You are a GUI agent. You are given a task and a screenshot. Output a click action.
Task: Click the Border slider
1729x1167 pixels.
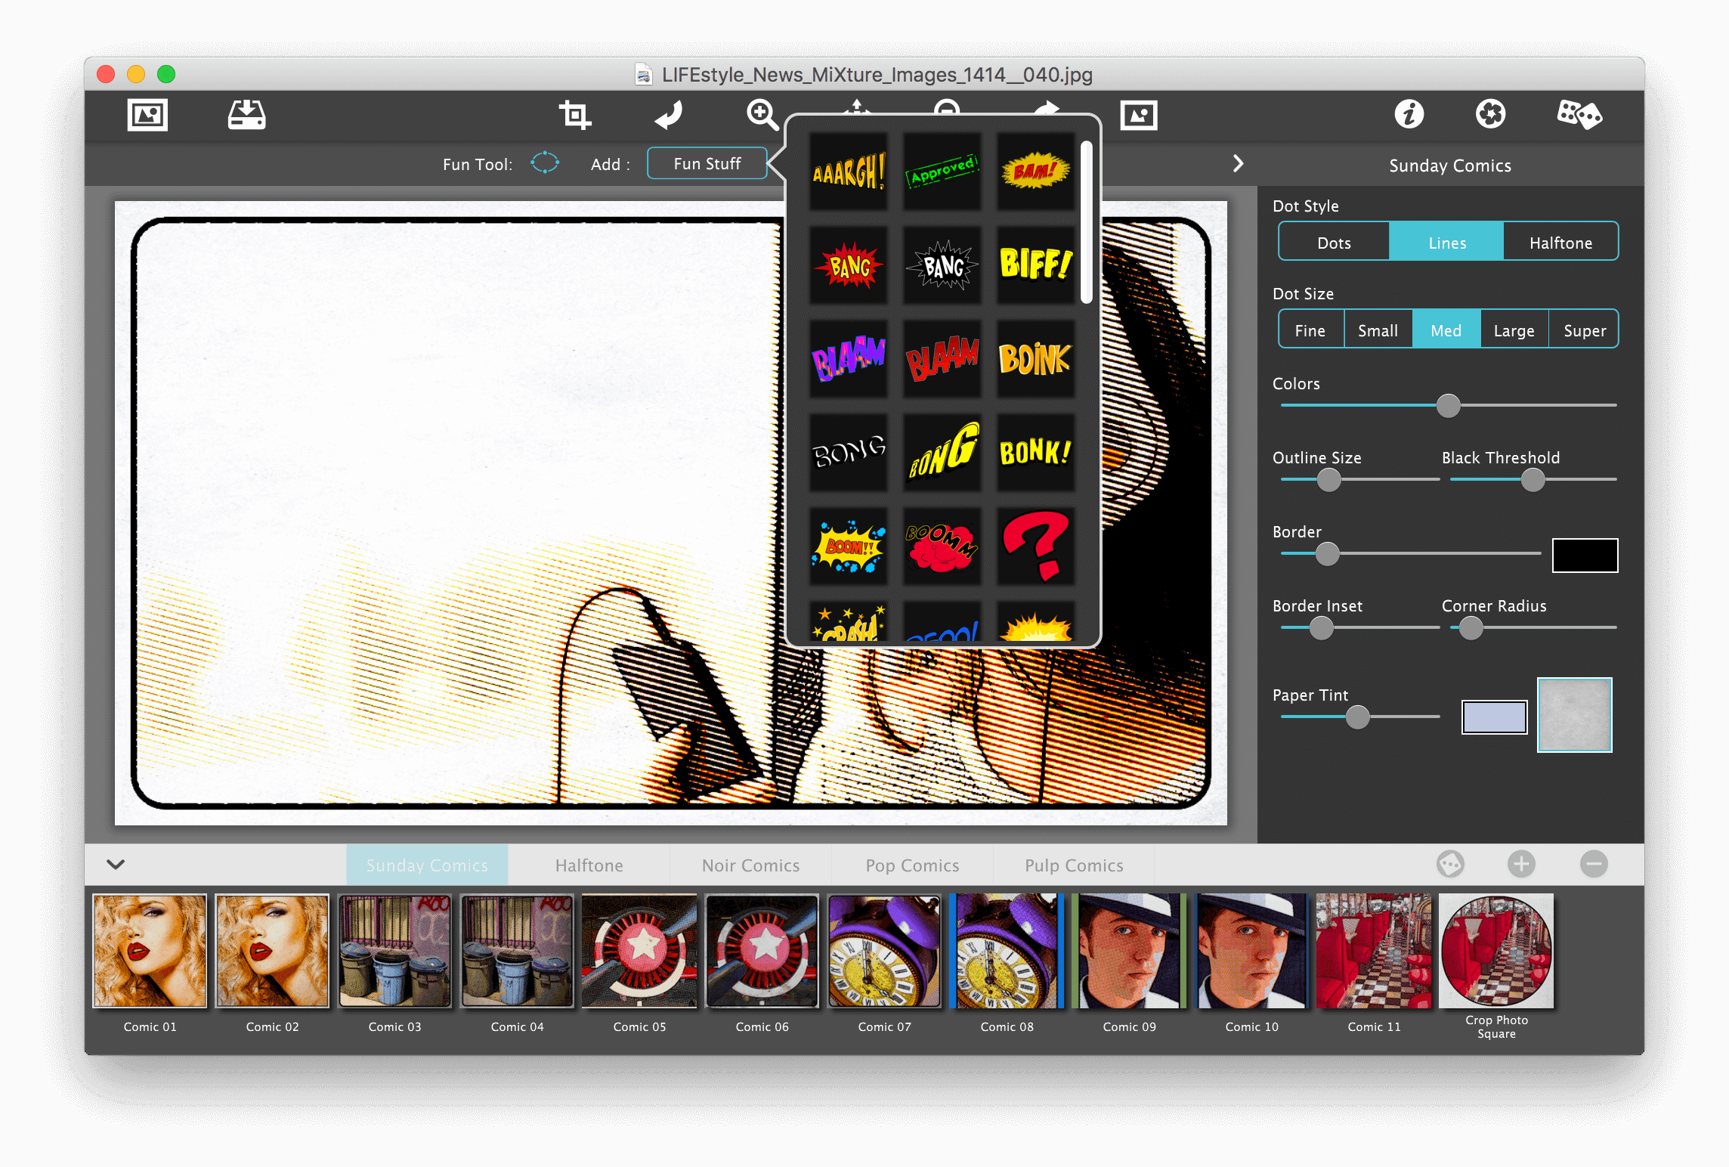pyautogui.click(x=1410, y=553)
